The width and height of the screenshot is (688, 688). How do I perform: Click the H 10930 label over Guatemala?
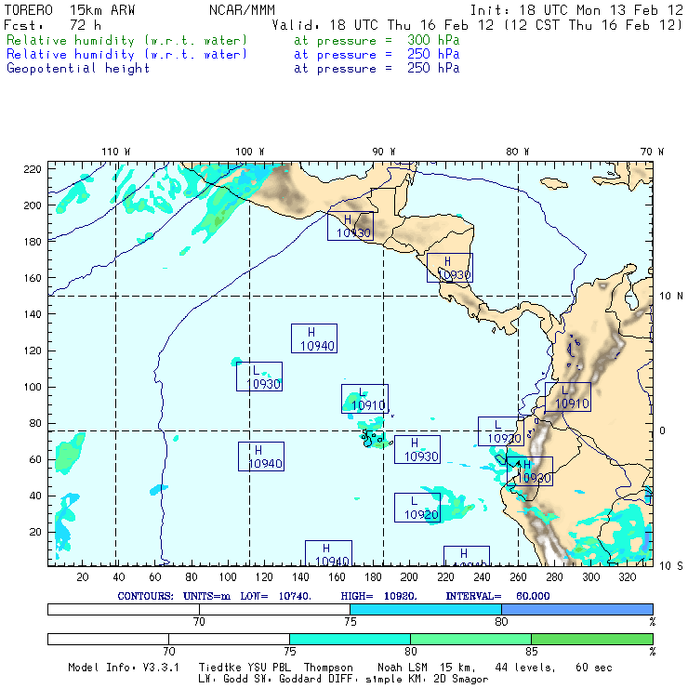click(350, 226)
